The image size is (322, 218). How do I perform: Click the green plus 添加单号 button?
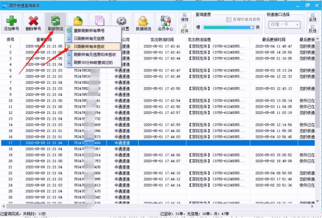pos(12,23)
